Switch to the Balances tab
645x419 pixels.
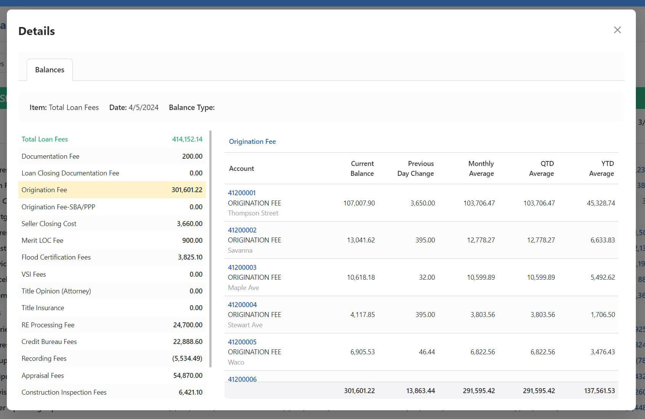(50, 70)
